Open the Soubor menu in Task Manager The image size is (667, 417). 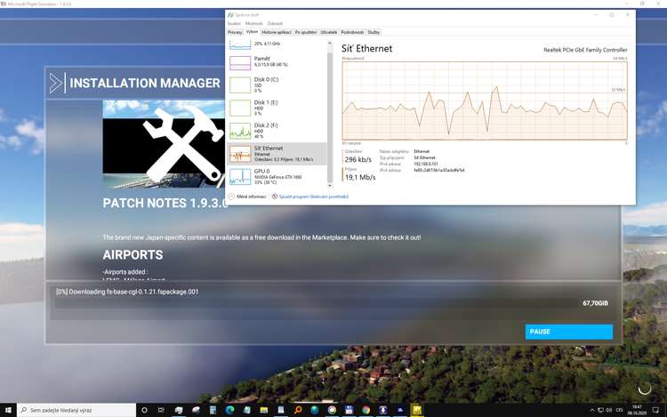tap(234, 24)
